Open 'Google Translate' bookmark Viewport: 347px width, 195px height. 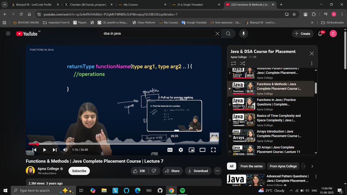[194, 23]
